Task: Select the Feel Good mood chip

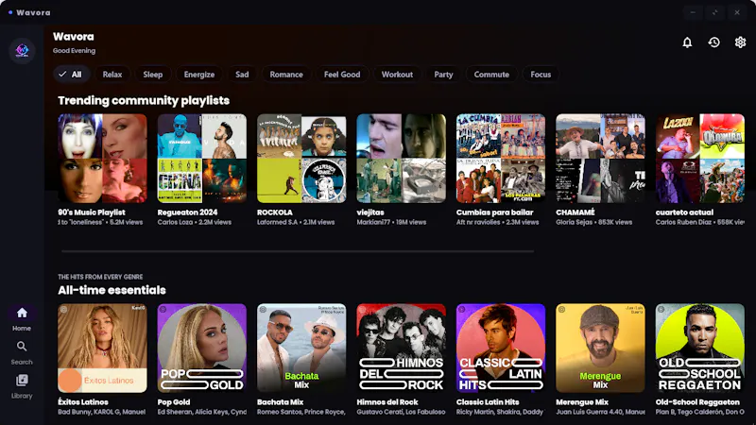Action: coord(342,75)
